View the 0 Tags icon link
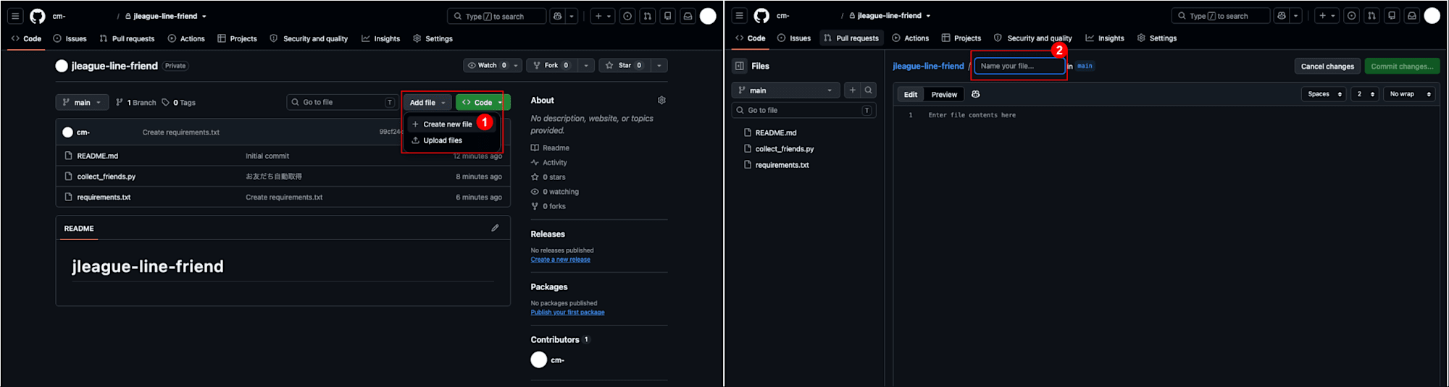The width and height of the screenshot is (1449, 387). coord(179,103)
